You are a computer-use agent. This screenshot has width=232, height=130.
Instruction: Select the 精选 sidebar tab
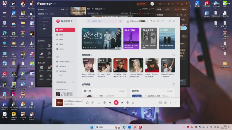[65, 35]
